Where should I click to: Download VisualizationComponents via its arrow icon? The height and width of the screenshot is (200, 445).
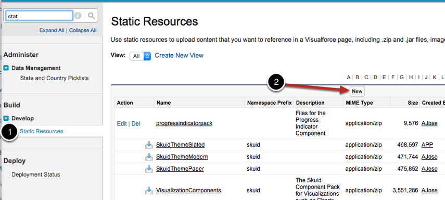click(x=149, y=190)
